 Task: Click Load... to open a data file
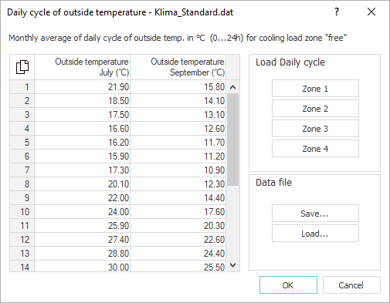point(315,234)
